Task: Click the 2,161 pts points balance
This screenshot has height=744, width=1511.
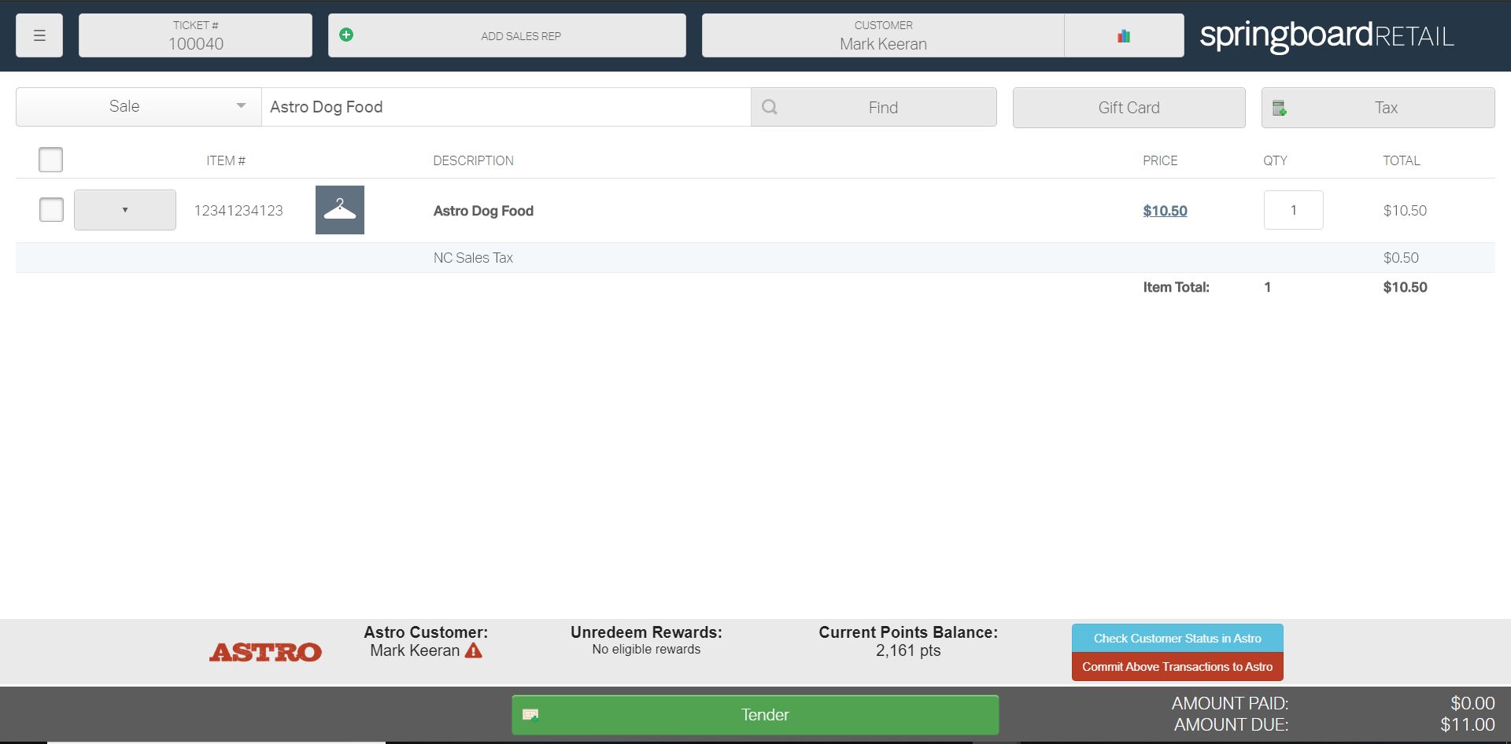Action: (x=908, y=650)
